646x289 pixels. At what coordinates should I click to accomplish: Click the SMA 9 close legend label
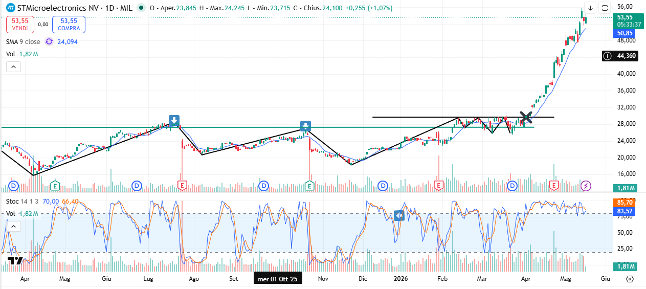click(x=24, y=42)
